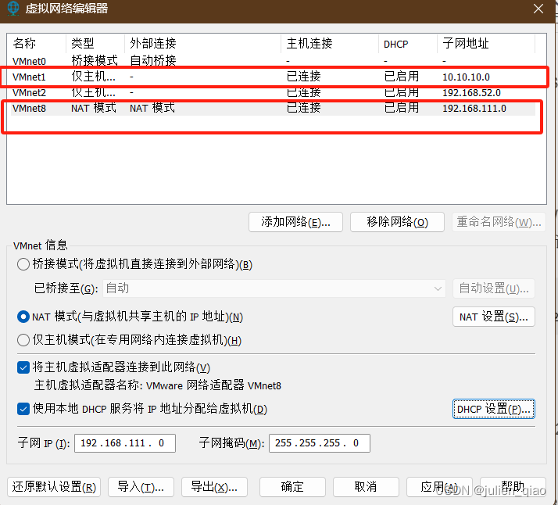
Task: Confirm with the 确定 button
Action: point(292,487)
